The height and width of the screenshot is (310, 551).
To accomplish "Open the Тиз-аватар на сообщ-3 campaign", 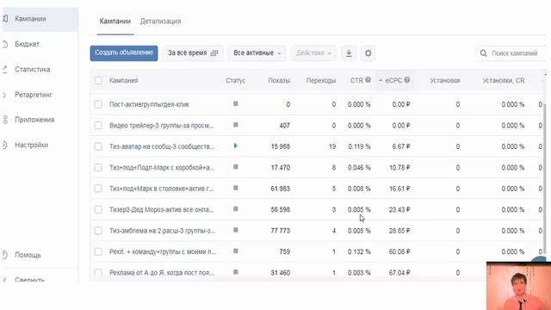I will [162, 146].
